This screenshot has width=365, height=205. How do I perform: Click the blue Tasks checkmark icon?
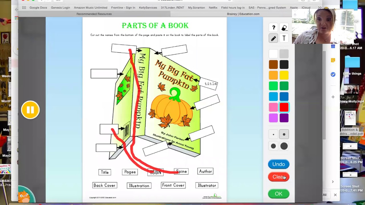(333, 74)
